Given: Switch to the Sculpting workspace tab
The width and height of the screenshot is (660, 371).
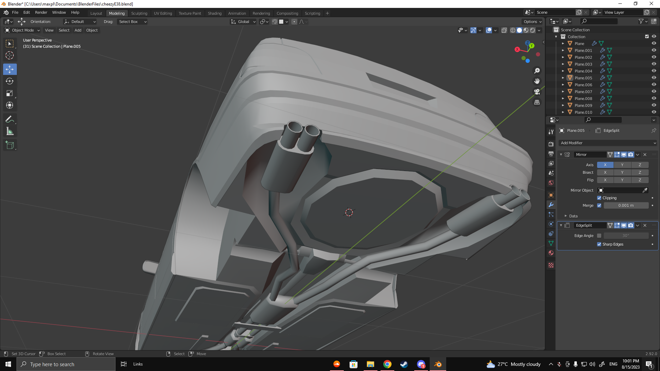Looking at the screenshot, I should point(139,13).
